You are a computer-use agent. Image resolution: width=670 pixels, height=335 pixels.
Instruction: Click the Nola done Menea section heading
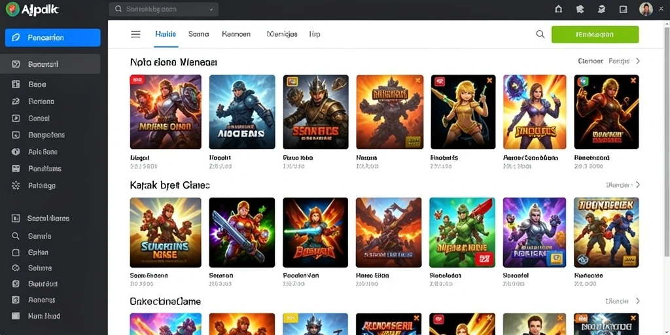tap(174, 62)
